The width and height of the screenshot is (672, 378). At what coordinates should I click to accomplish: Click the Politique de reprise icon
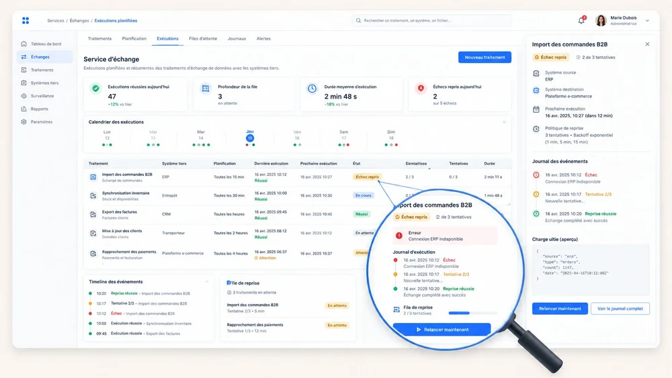click(536, 129)
